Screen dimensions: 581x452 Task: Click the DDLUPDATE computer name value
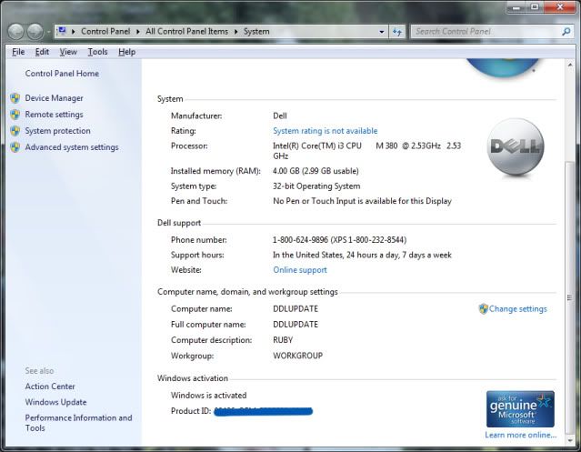pos(296,308)
